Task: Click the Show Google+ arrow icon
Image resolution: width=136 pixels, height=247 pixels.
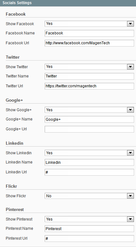Action: coord(130,110)
